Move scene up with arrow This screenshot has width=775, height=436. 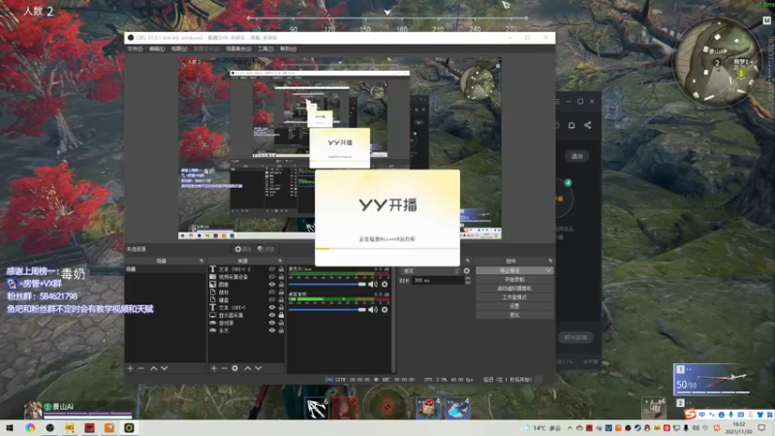point(154,368)
